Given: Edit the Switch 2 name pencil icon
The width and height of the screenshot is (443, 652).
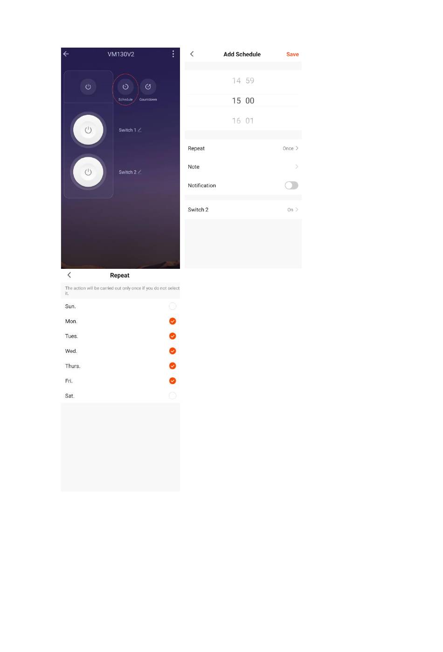Looking at the screenshot, I should [139, 172].
